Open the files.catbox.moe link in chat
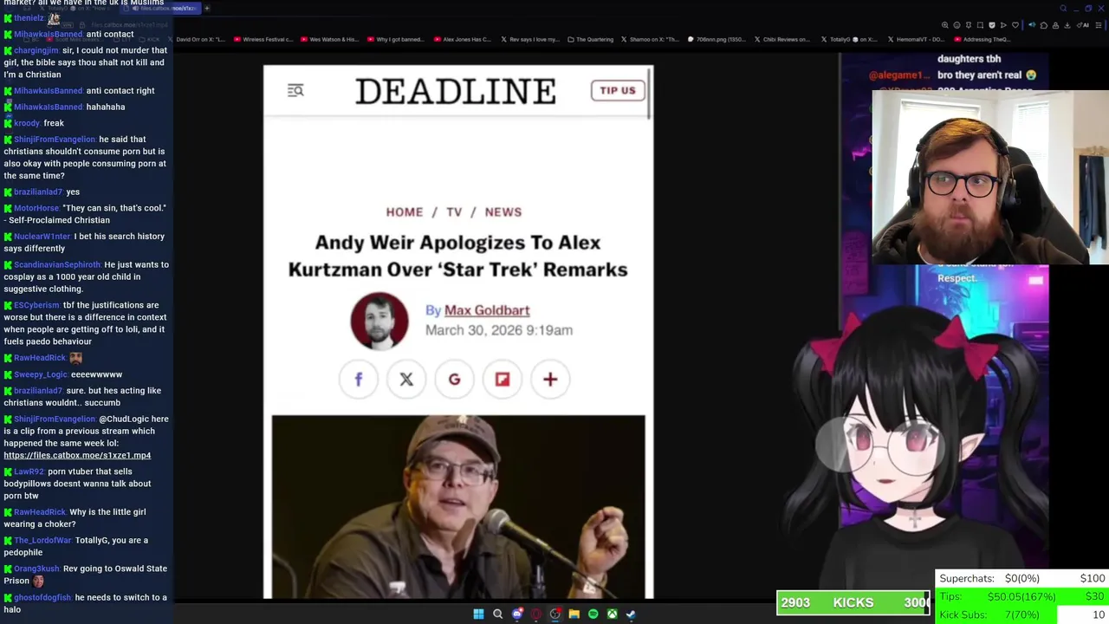The image size is (1109, 624). [77, 455]
